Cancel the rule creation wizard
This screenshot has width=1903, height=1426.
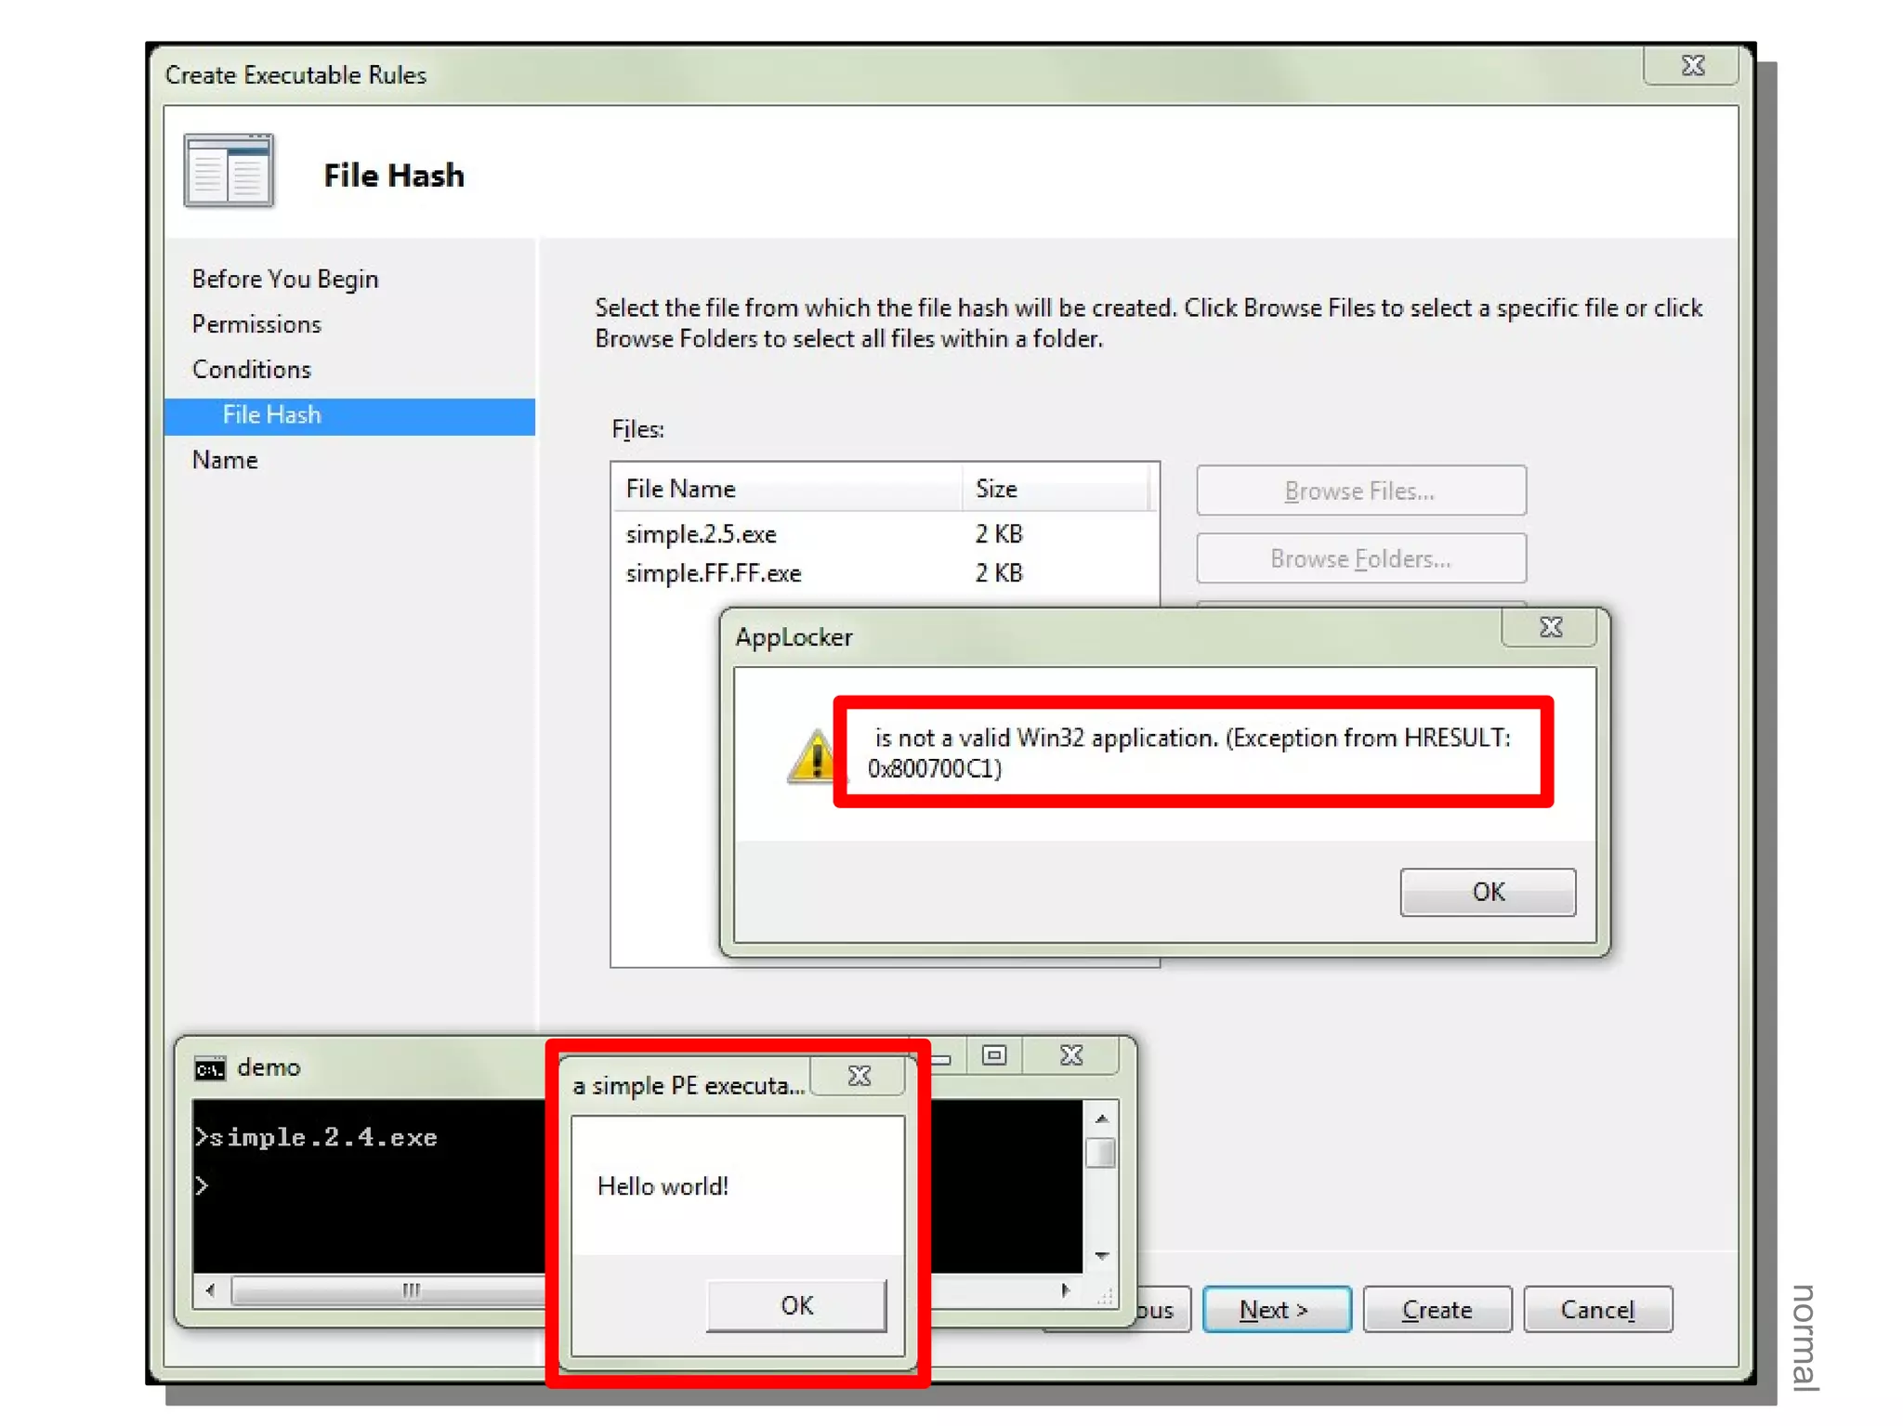pos(1597,1309)
